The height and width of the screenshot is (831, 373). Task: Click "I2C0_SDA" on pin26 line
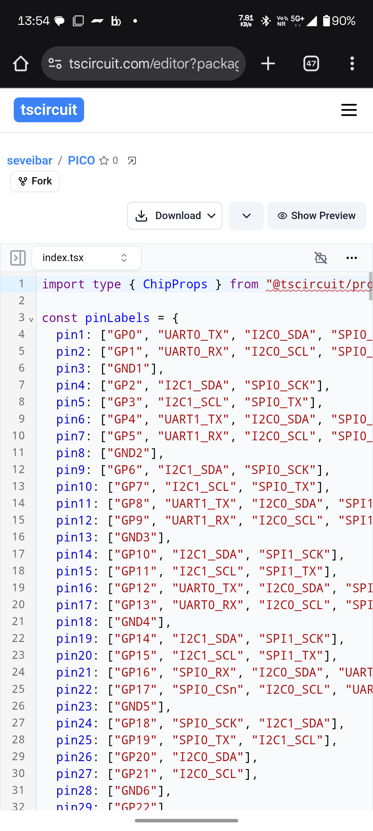208,757
